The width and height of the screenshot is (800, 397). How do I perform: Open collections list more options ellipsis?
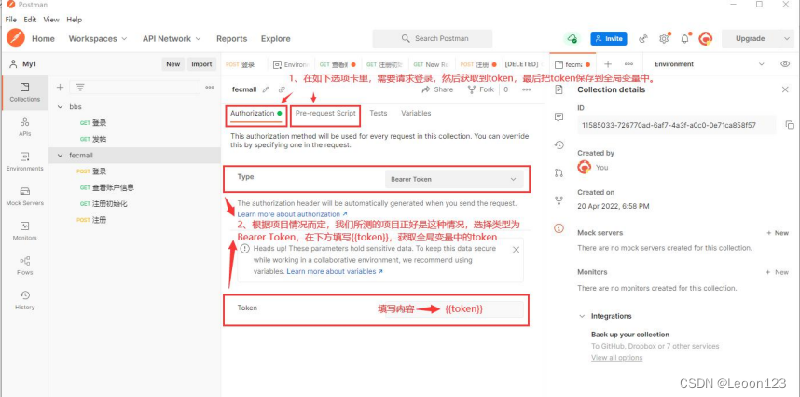(x=209, y=88)
